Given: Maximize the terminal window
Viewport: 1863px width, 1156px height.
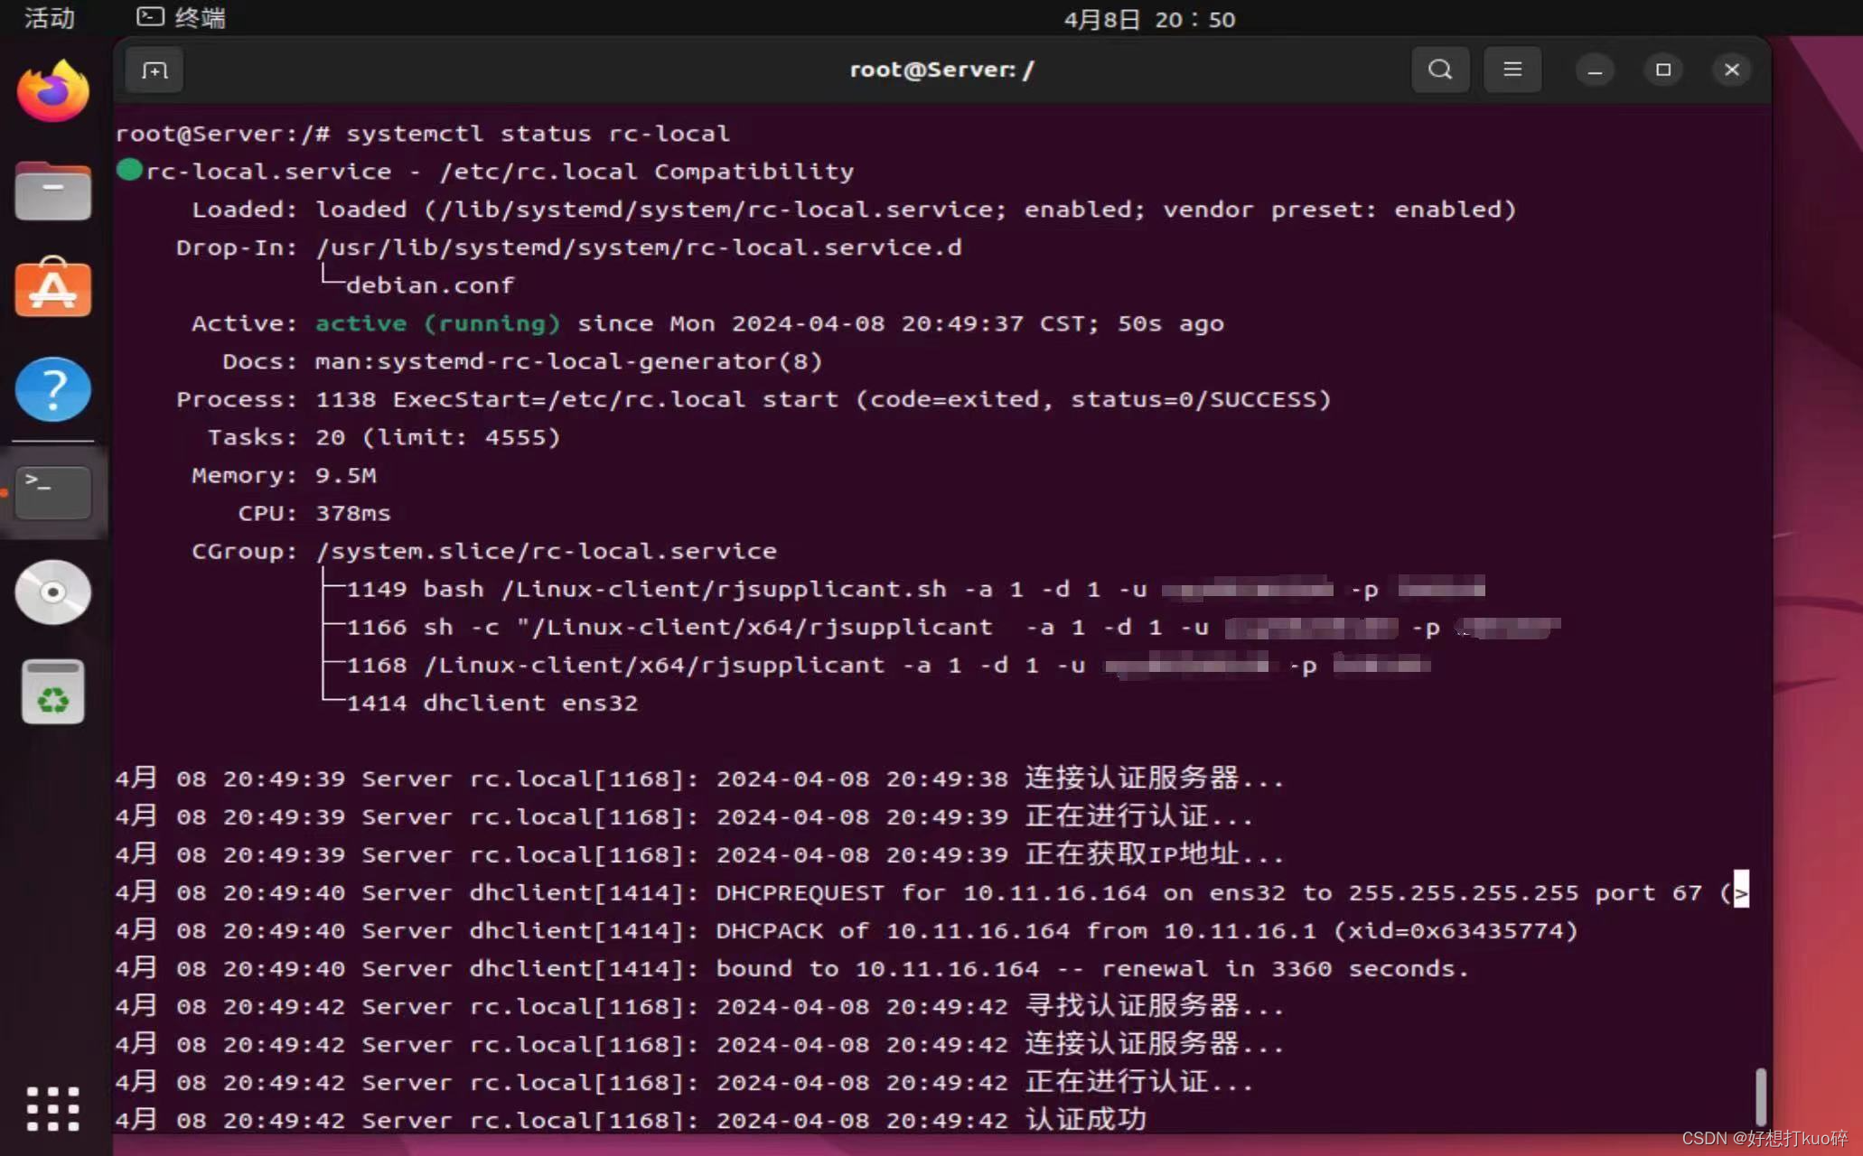Looking at the screenshot, I should coord(1662,70).
